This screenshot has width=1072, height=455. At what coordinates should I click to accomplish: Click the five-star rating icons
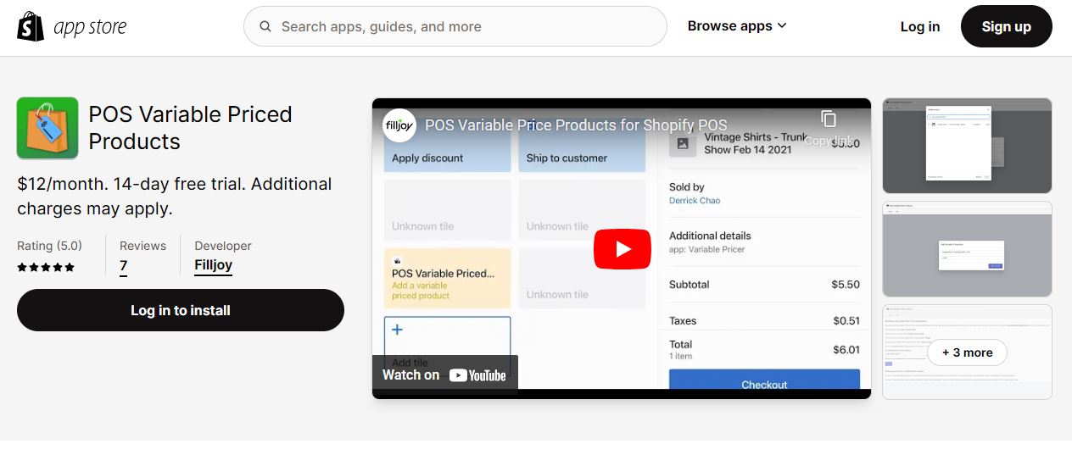pyautogui.click(x=46, y=267)
